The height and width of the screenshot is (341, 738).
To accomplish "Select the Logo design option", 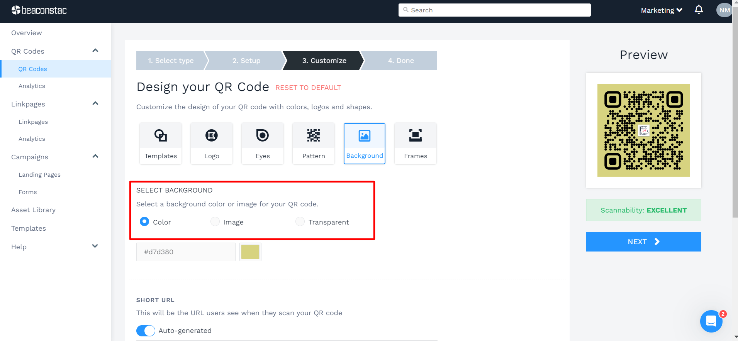I will tap(212, 143).
